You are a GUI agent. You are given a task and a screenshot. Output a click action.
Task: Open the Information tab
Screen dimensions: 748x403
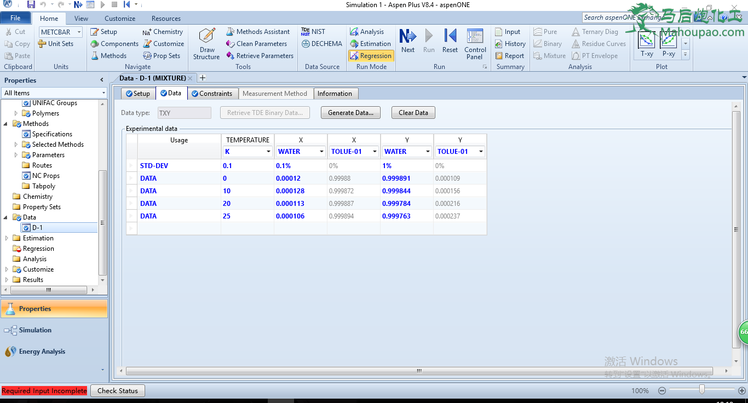click(335, 94)
